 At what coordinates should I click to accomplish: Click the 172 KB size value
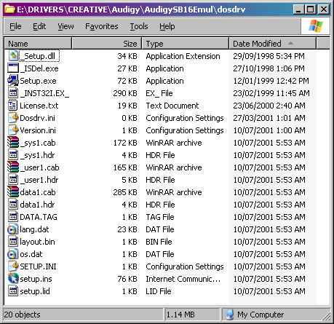pos(125,143)
